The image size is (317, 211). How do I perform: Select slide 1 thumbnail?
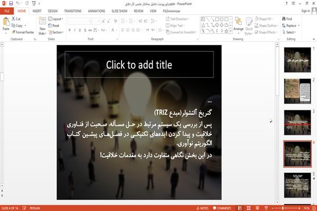tap(297, 60)
